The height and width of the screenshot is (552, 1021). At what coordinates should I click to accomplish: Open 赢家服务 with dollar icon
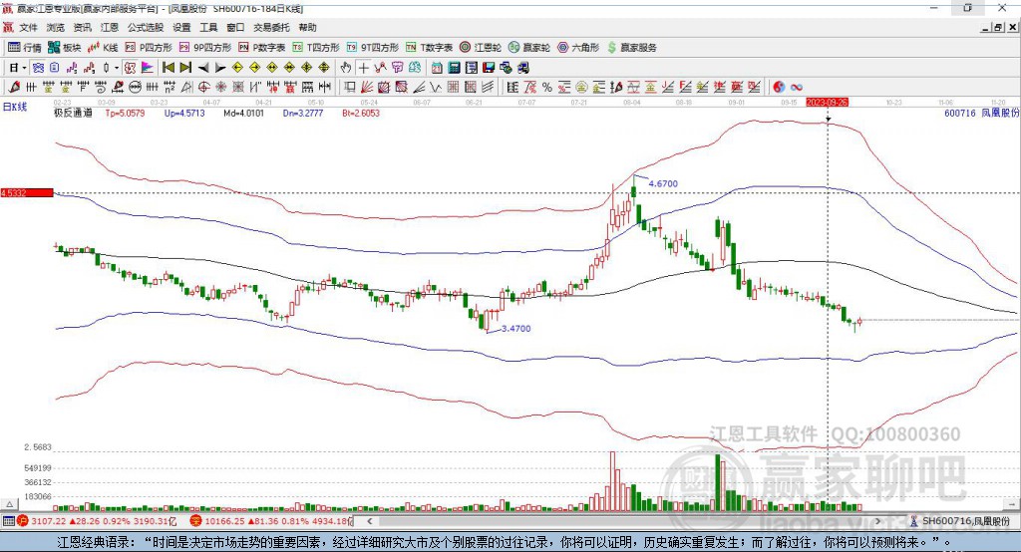coord(631,48)
